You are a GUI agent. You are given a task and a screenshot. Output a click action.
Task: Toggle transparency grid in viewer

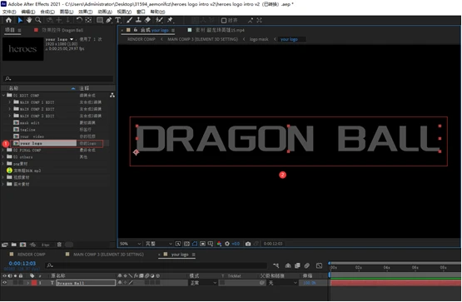coord(186,244)
